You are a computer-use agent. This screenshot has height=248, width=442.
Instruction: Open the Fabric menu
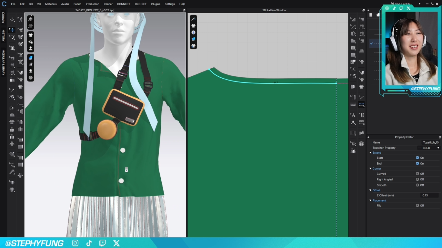pyautogui.click(x=77, y=4)
